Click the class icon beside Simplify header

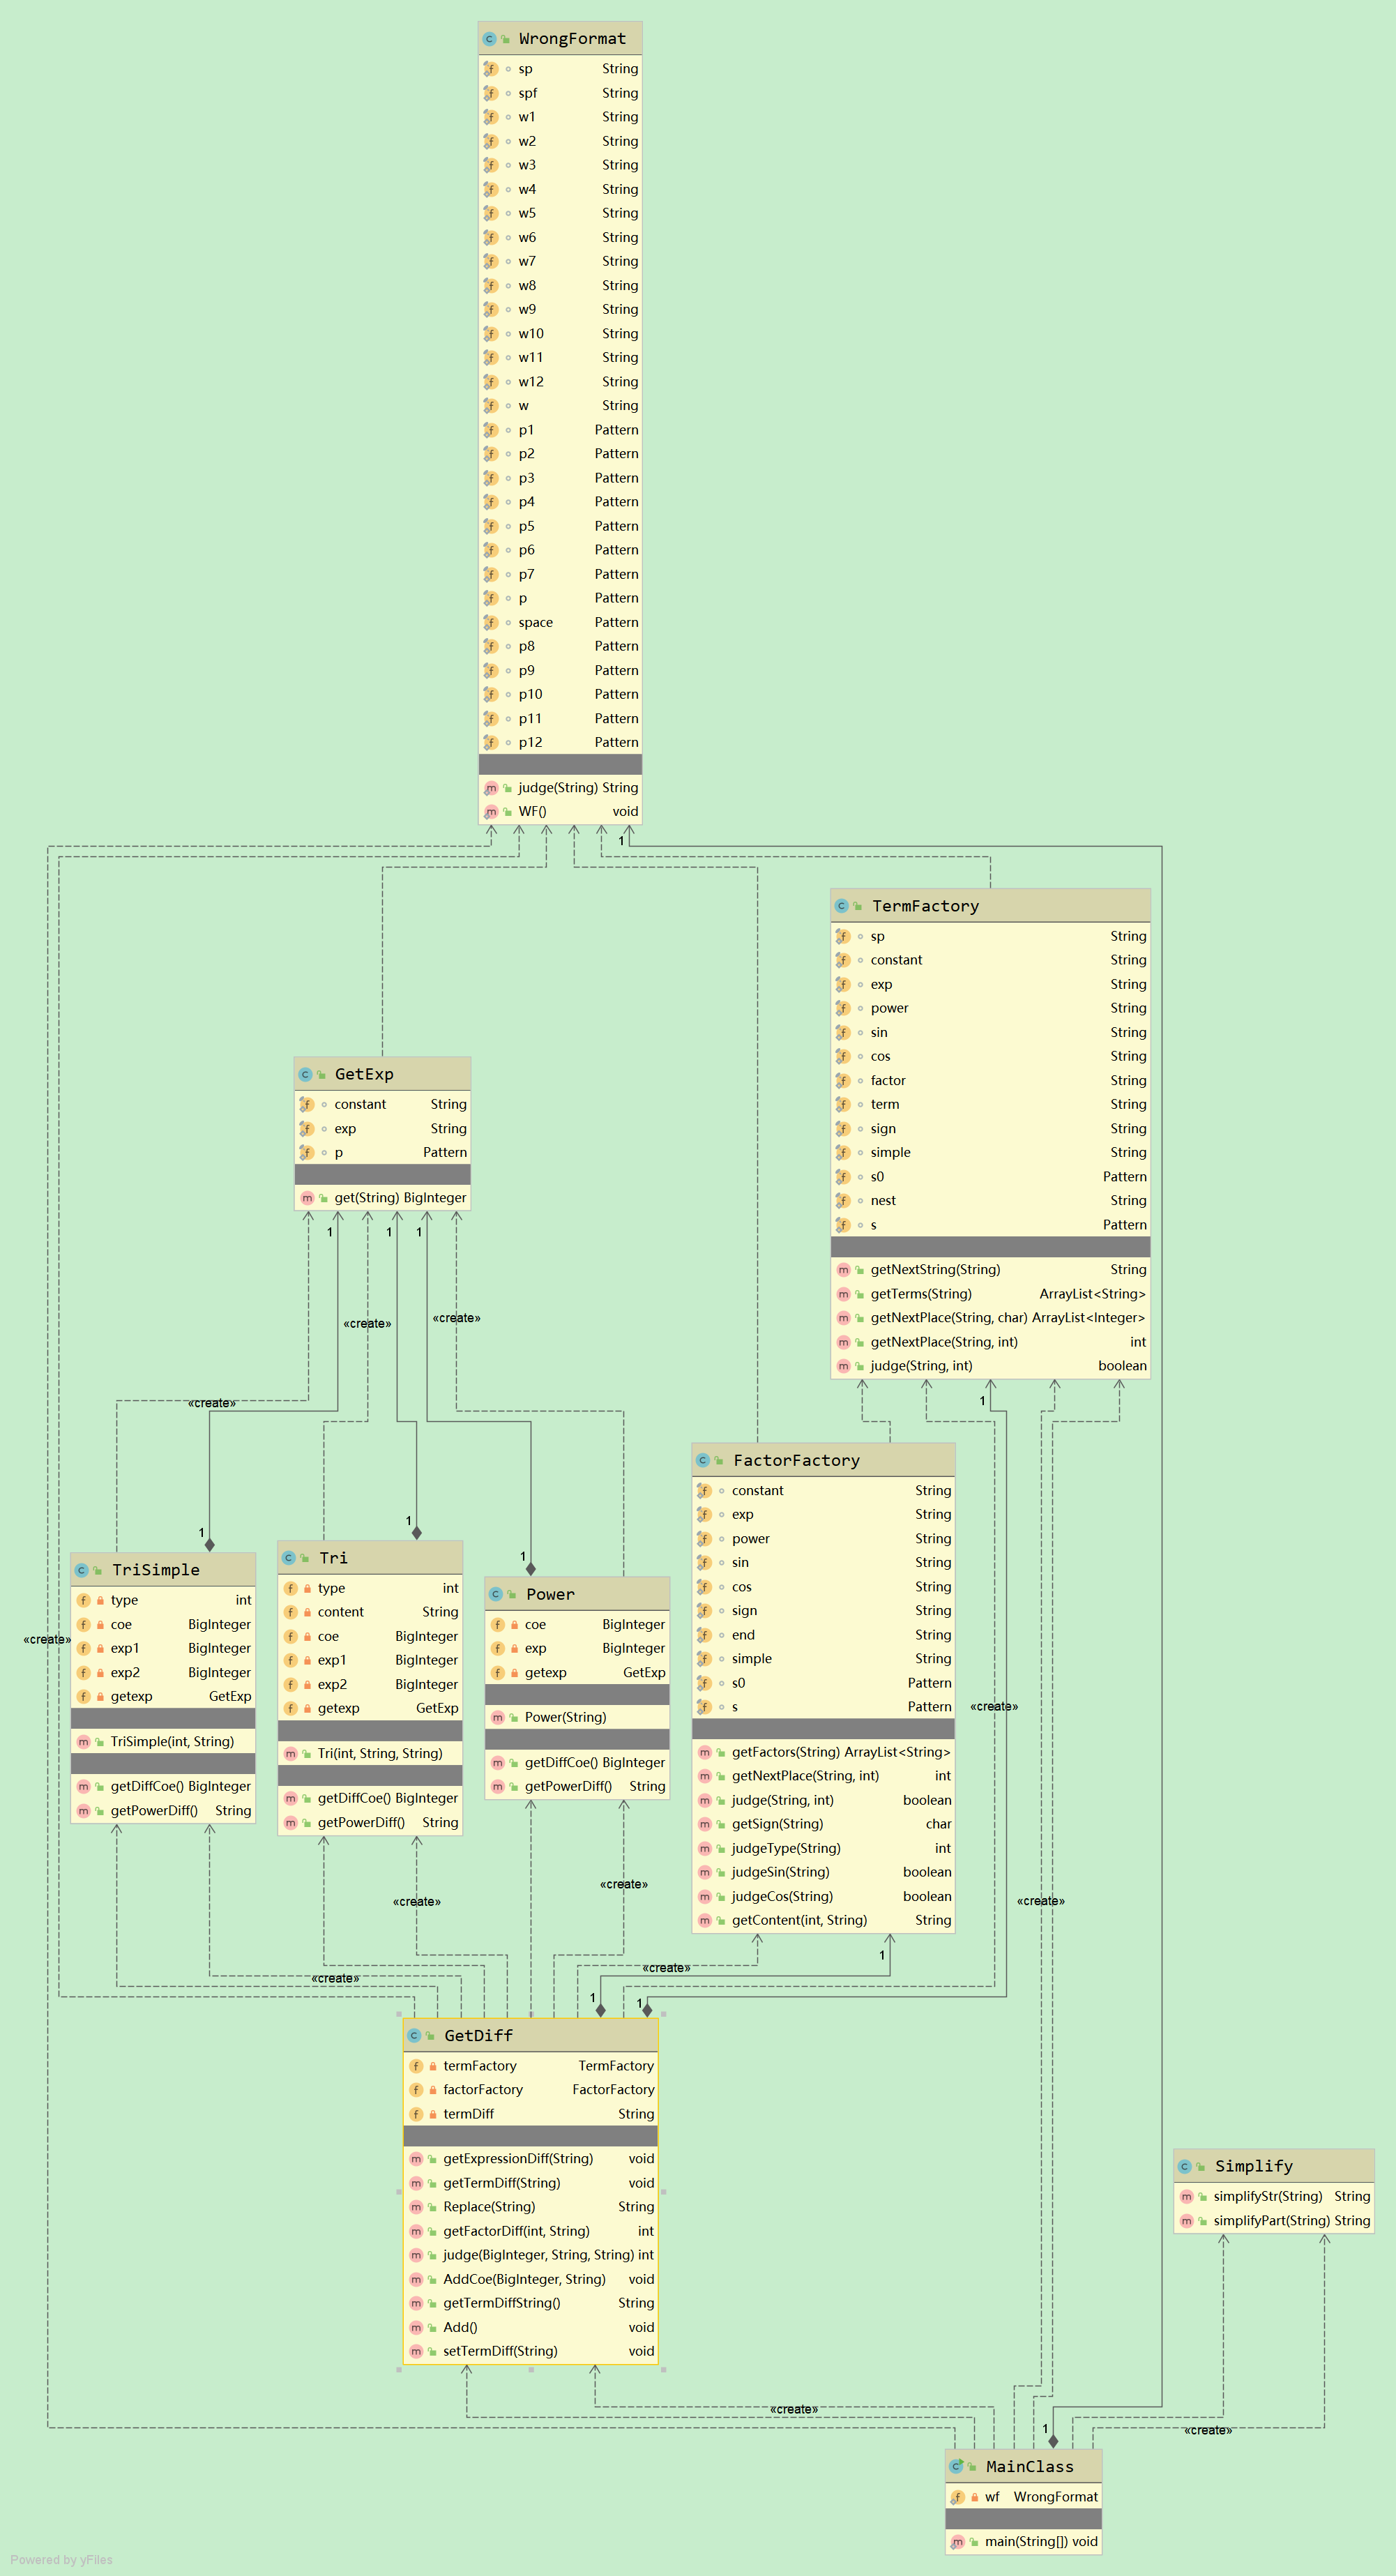1184,2166
